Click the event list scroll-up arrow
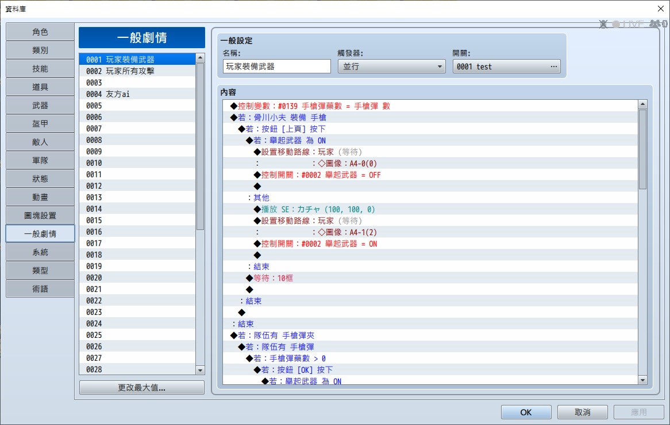Screen dimensions: 670x425 [x=200, y=57]
